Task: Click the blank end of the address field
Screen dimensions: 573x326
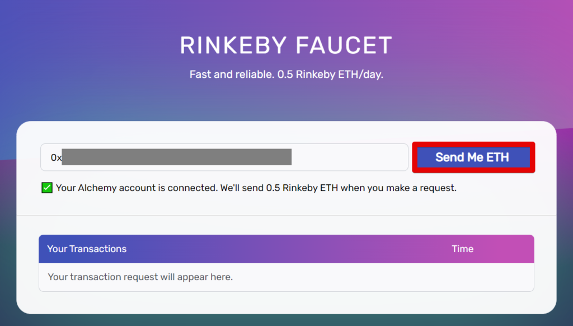Action: (x=350, y=157)
